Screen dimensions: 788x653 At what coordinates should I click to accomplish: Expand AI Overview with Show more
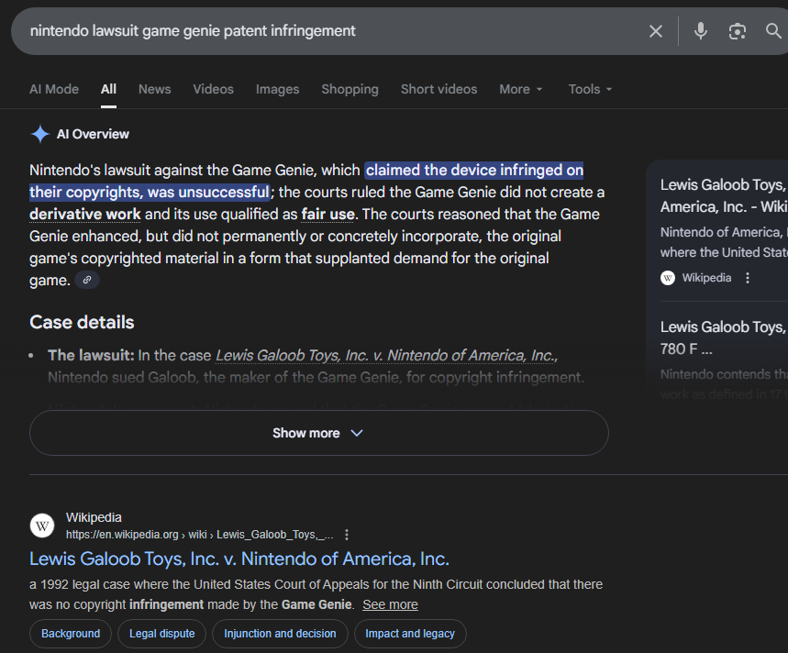[319, 433]
